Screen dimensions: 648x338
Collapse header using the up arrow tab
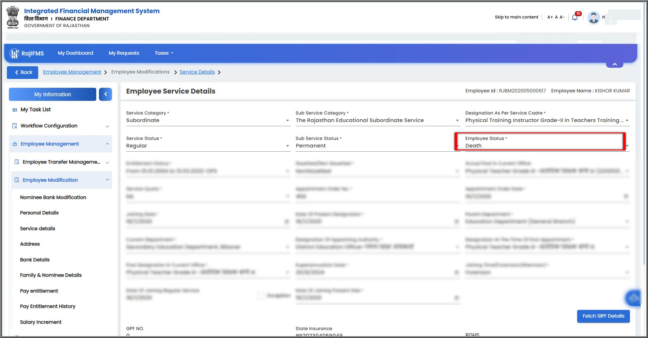pyautogui.click(x=615, y=64)
